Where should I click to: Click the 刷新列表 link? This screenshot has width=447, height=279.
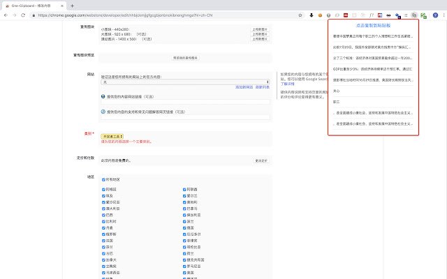[x=263, y=87]
